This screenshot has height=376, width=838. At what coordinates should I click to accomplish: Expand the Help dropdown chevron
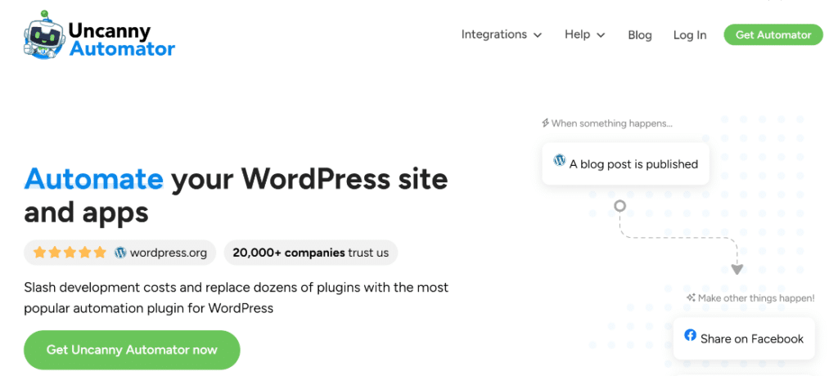(x=601, y=35)
